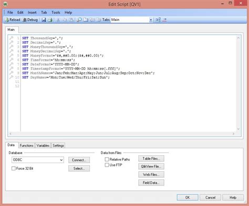Screen dimensions: 249x206
Task: Open the Tools menu
Action: [x=56, y=13]
